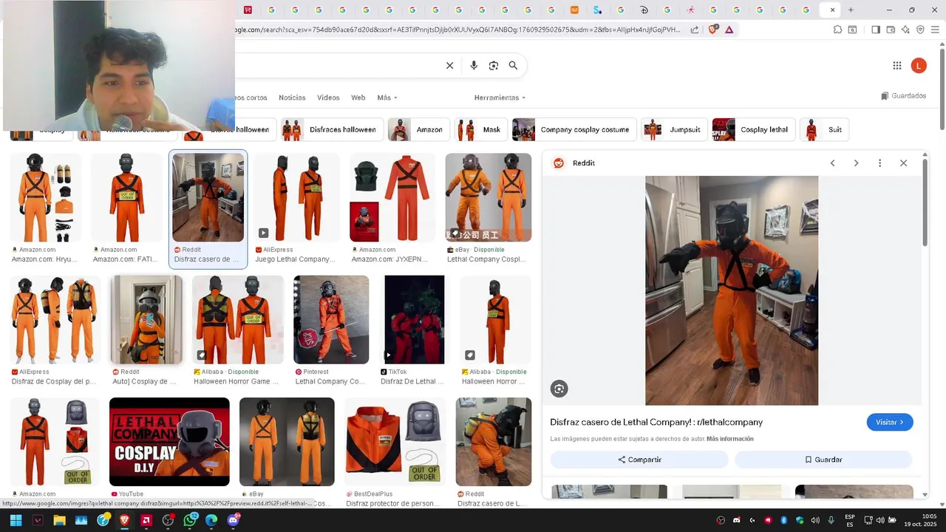Open the Brave VPN shield icon
The width and height of the screenshot is (946, 532).
click(920, 30)
